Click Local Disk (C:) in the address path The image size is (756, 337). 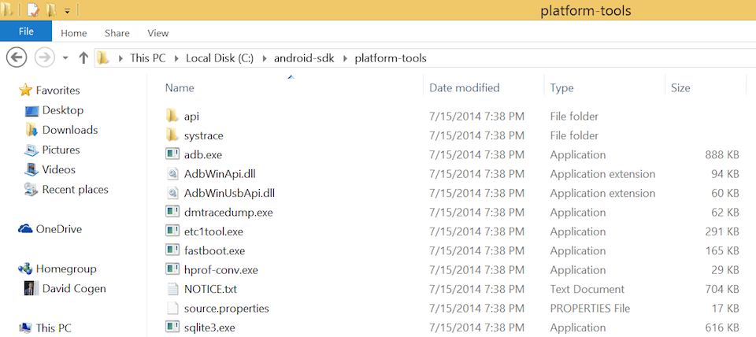click(218, 58)
